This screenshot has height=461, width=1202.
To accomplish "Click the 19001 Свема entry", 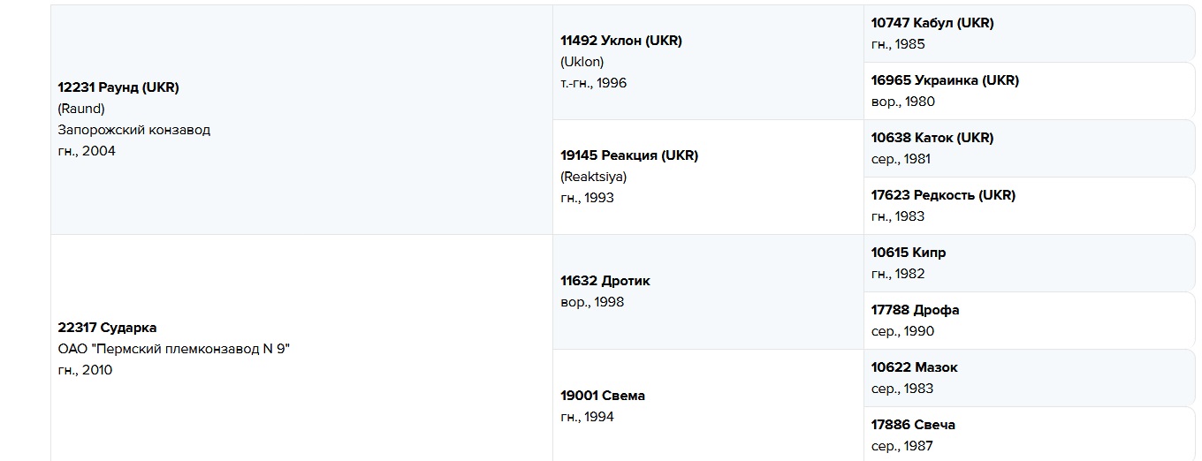I will click(x=602, y=396).
